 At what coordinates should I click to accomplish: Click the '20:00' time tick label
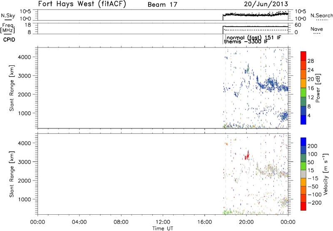coord(246,222)
